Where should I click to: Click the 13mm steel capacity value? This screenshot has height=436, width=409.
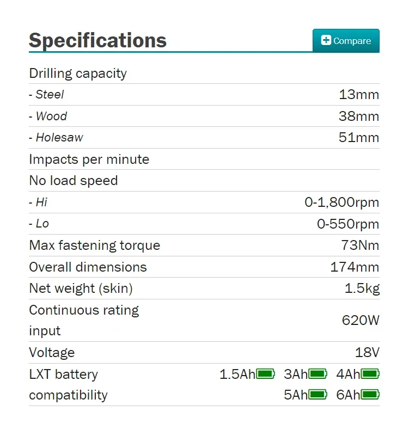[359, 95]
